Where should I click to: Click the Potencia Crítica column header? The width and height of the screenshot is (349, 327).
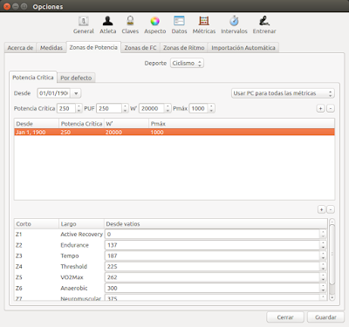click(81, 124)
